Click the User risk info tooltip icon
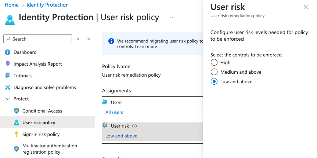This screenshot has height=158, width=317. point(134,126)
